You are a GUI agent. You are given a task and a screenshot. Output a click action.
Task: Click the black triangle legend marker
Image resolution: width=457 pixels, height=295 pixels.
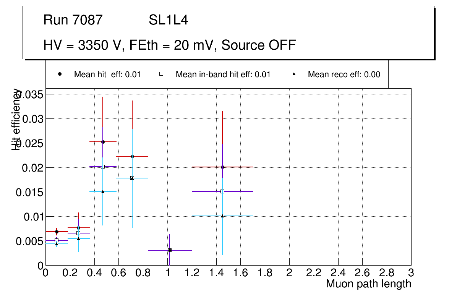click(293, 74)
